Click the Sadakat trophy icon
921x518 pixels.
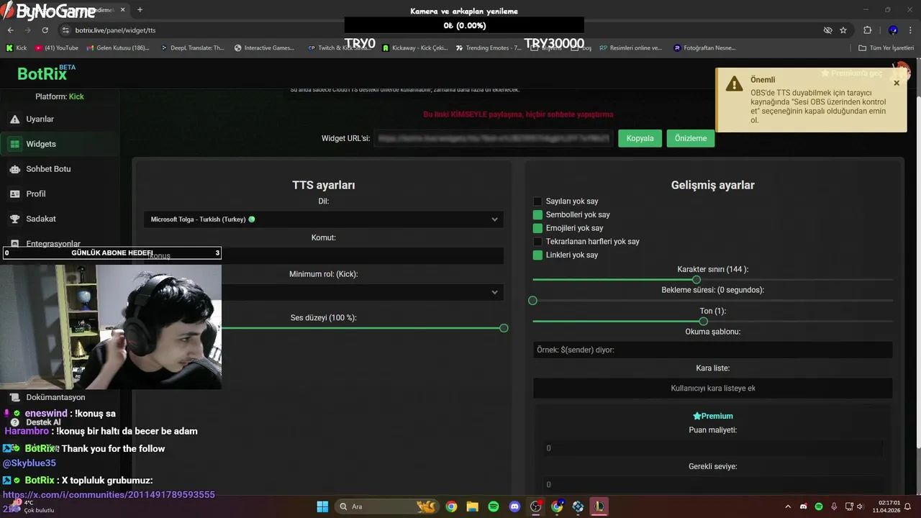(x=14, y=219)
